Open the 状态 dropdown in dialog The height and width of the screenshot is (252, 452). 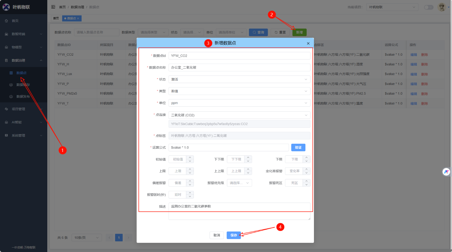tap(239, 80)
